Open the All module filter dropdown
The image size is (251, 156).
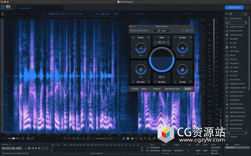[x=236, y=14]
